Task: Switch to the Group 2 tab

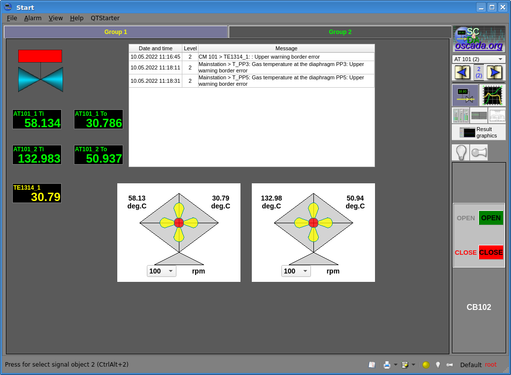Action: tap(340, 32)
